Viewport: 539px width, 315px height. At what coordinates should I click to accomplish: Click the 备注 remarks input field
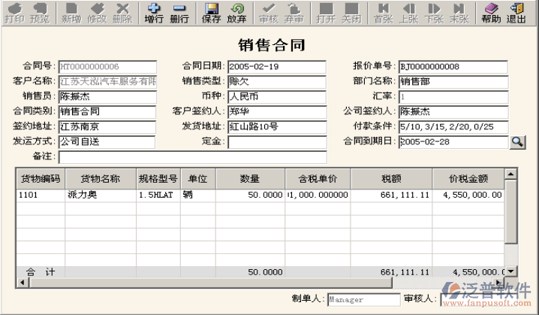click(192, 157)
